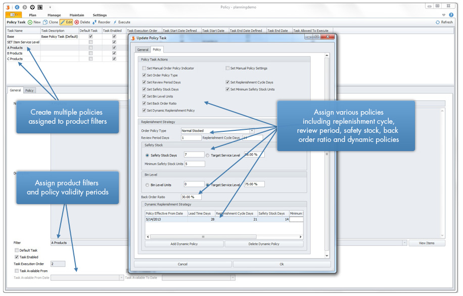
Task: Open the Order Policy Type dropdown
Action: 252,130
